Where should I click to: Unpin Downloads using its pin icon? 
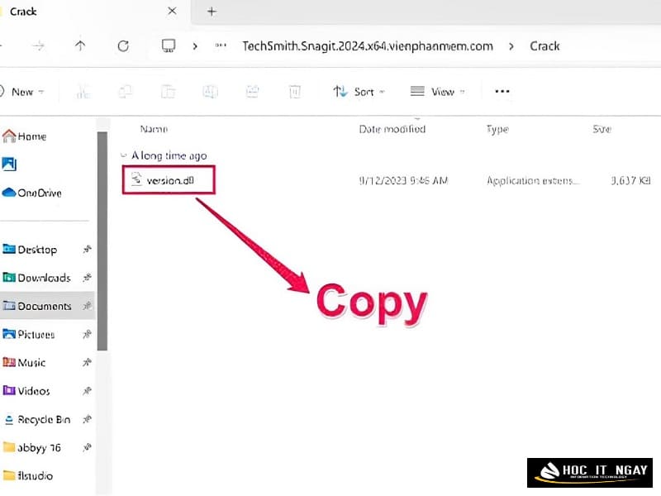point(87,278)
